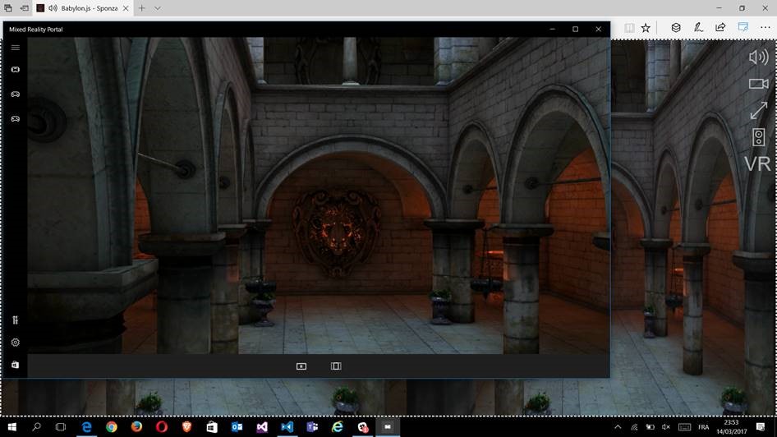Switch to Edge on the taskbar
The height and width of the screenshot is (437, 777).
coord(87,427)
